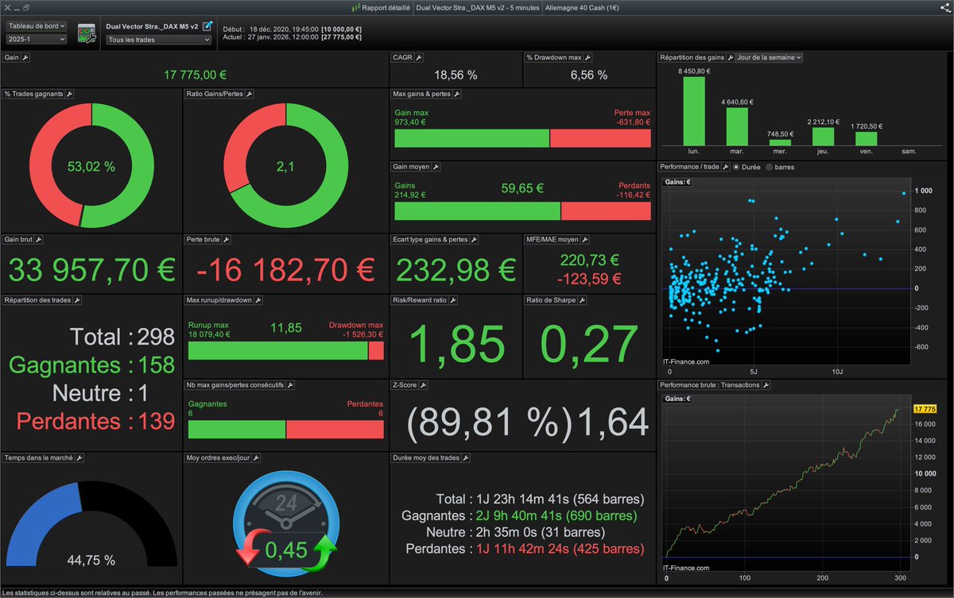Click the Perdantes : 139 line

click(x=95, y=421)
